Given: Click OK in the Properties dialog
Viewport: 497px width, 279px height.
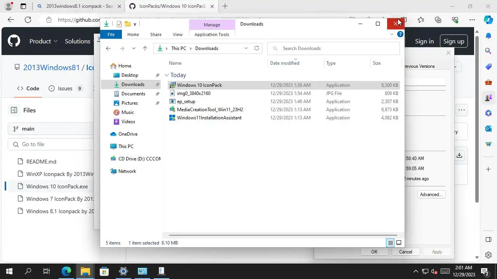Looking at the screenshot, I should 374,252.
